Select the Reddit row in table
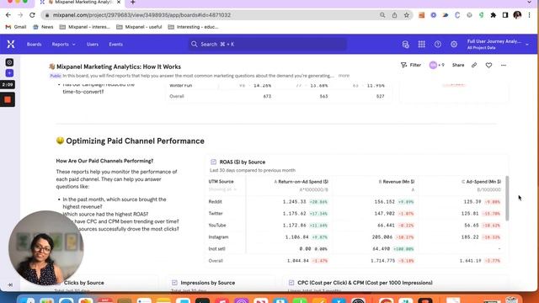Image resolution: width=539 pixels, height=303 pixels. [355, 202]
